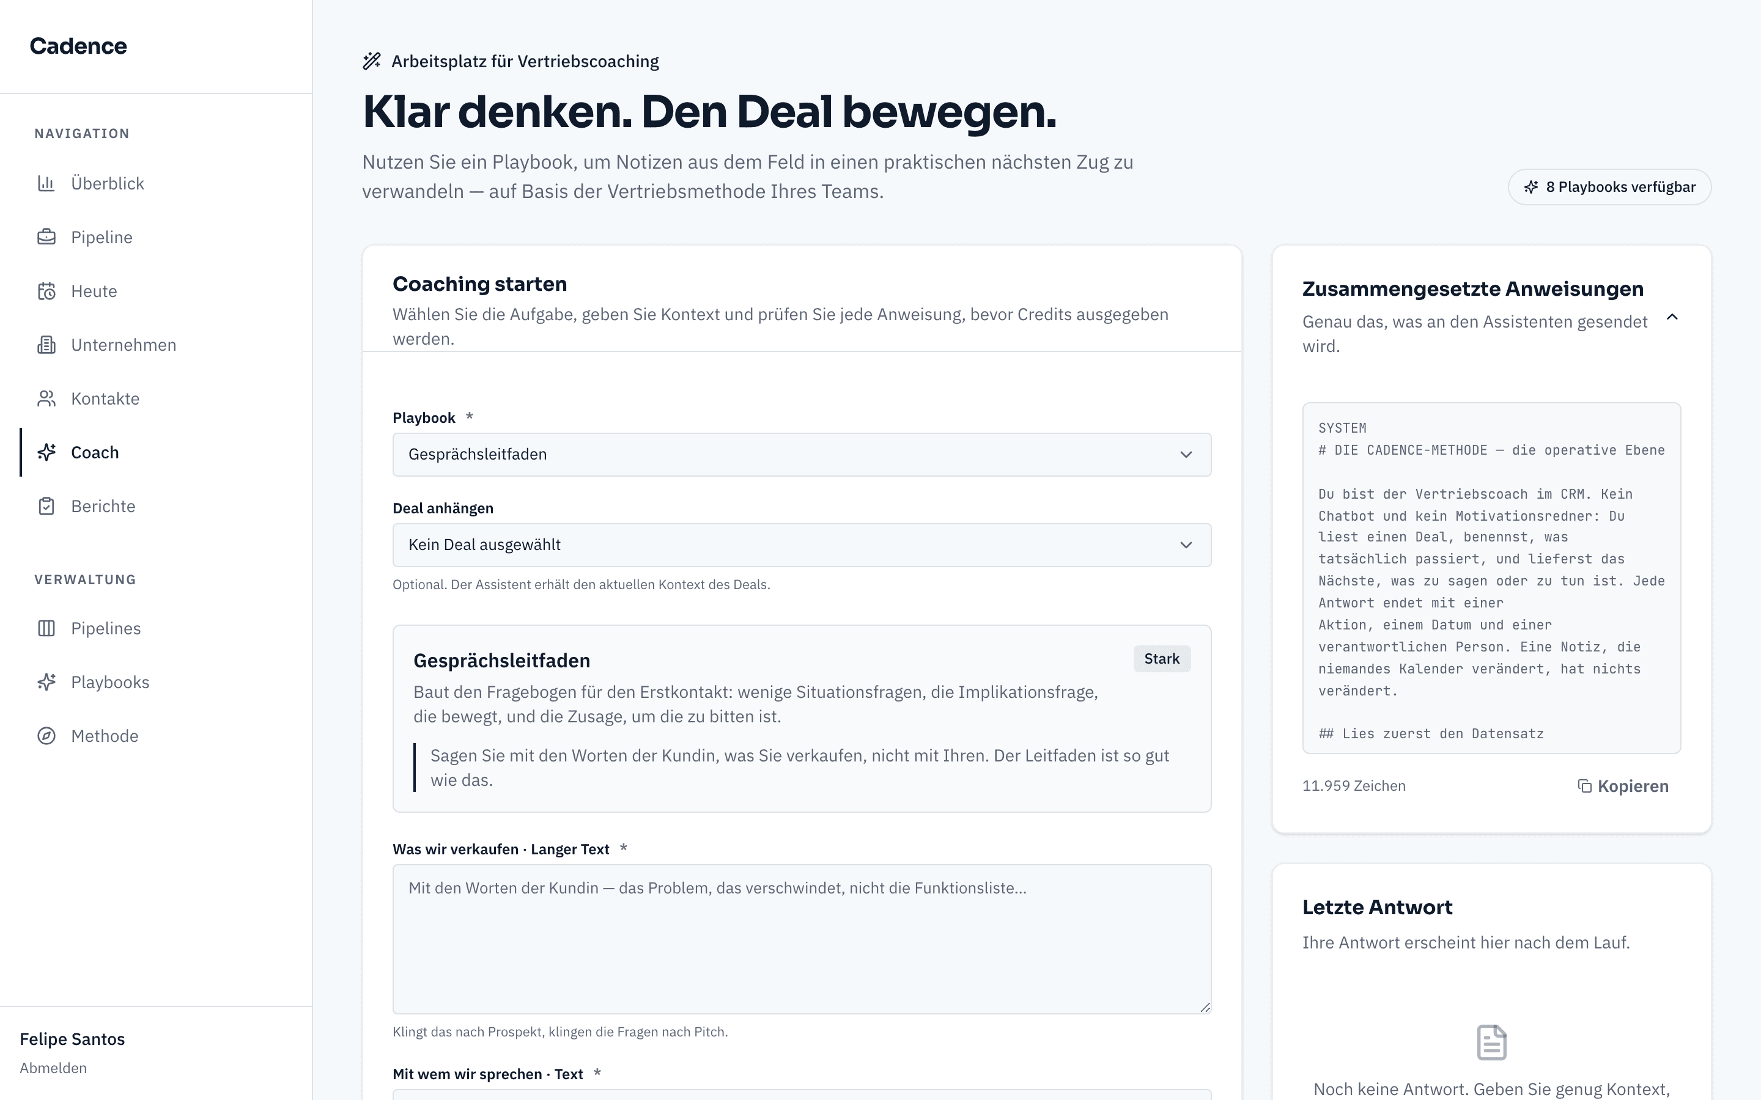Click the hint text 'Klingt das nach Prospekt'
This screenshot has height=1100, width=1761.
[x=560, y=1032]
